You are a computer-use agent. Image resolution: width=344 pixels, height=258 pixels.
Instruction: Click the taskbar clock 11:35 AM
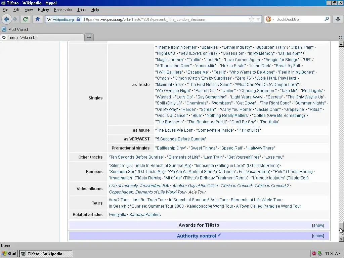tap(333, 254)
